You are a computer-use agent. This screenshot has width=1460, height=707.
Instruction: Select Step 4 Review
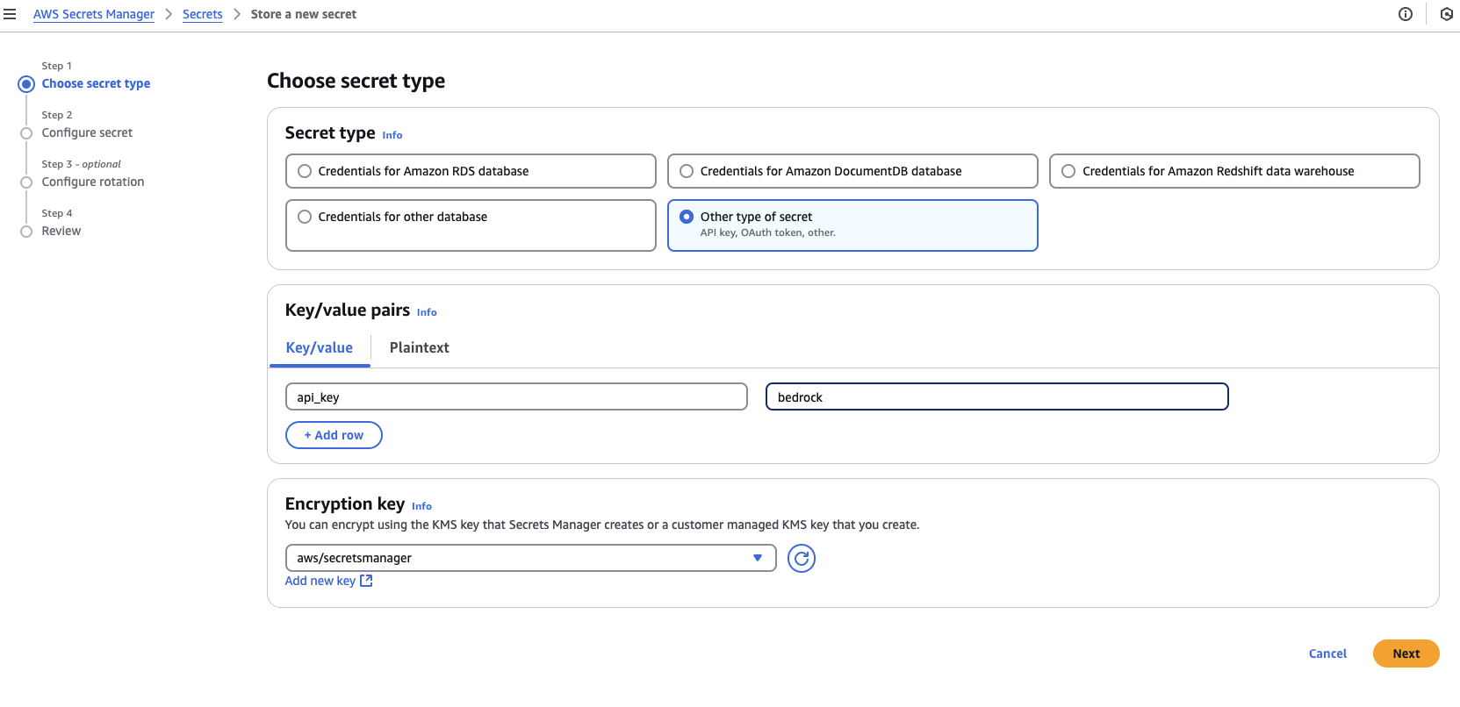61,231
